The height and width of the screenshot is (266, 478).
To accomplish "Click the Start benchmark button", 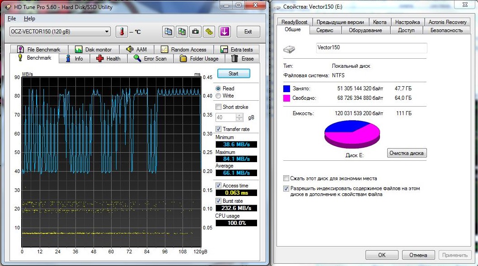I will pos(234,74).
